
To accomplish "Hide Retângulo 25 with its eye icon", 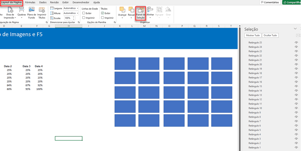I will pos(296,43).
